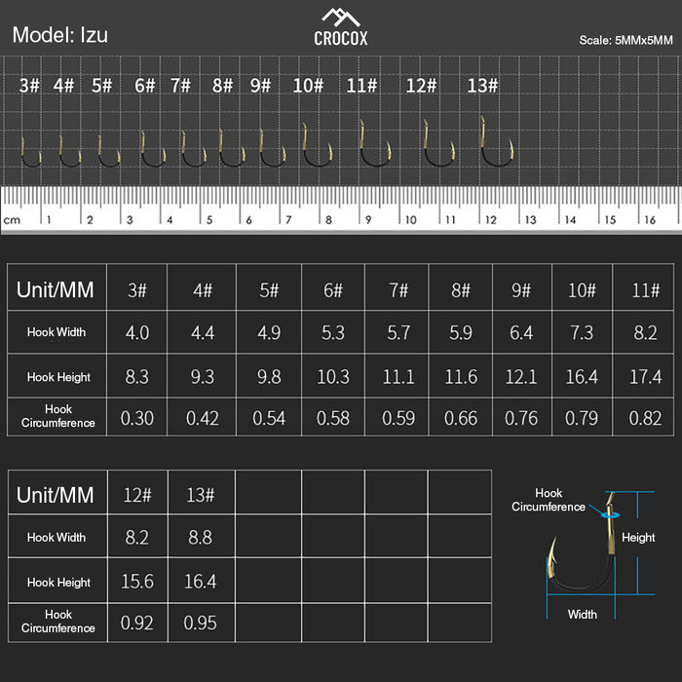This screenshot has height=682, width=682.
Task: Click the Model: Izu title text
Action: click(59, 36)
